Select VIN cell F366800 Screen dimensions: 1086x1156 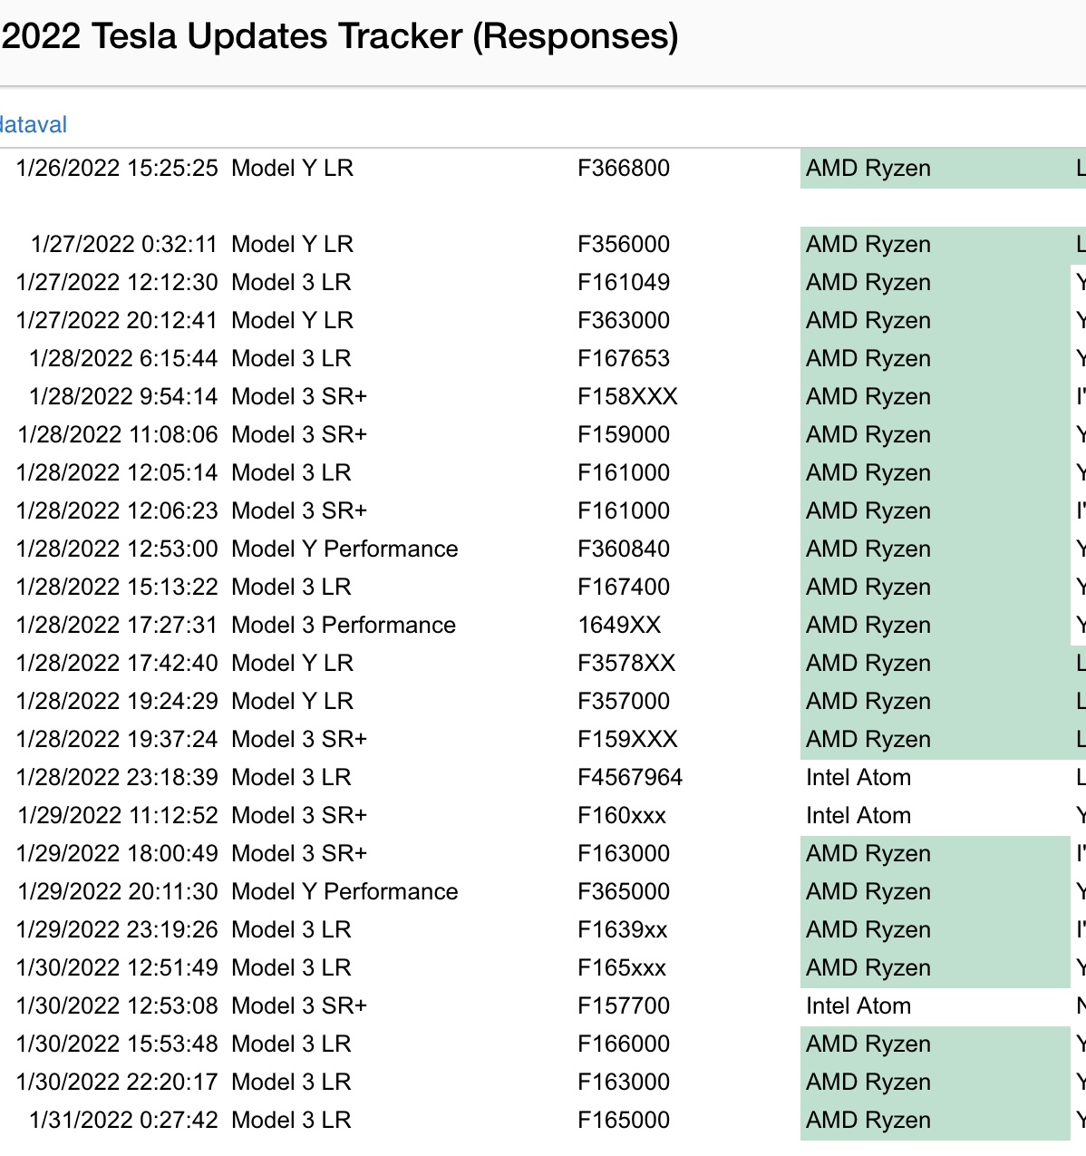pyautogui.click(x=624, y=168)
